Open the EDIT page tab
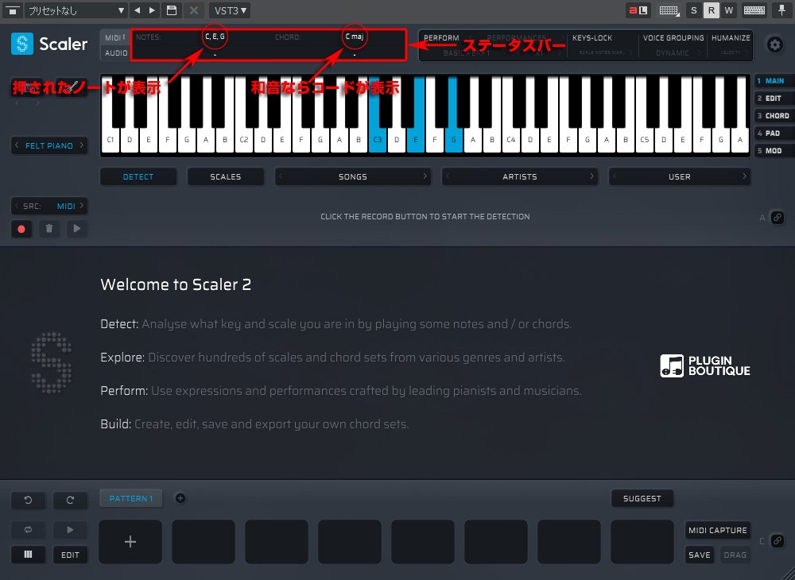 (x=774, y=99)
